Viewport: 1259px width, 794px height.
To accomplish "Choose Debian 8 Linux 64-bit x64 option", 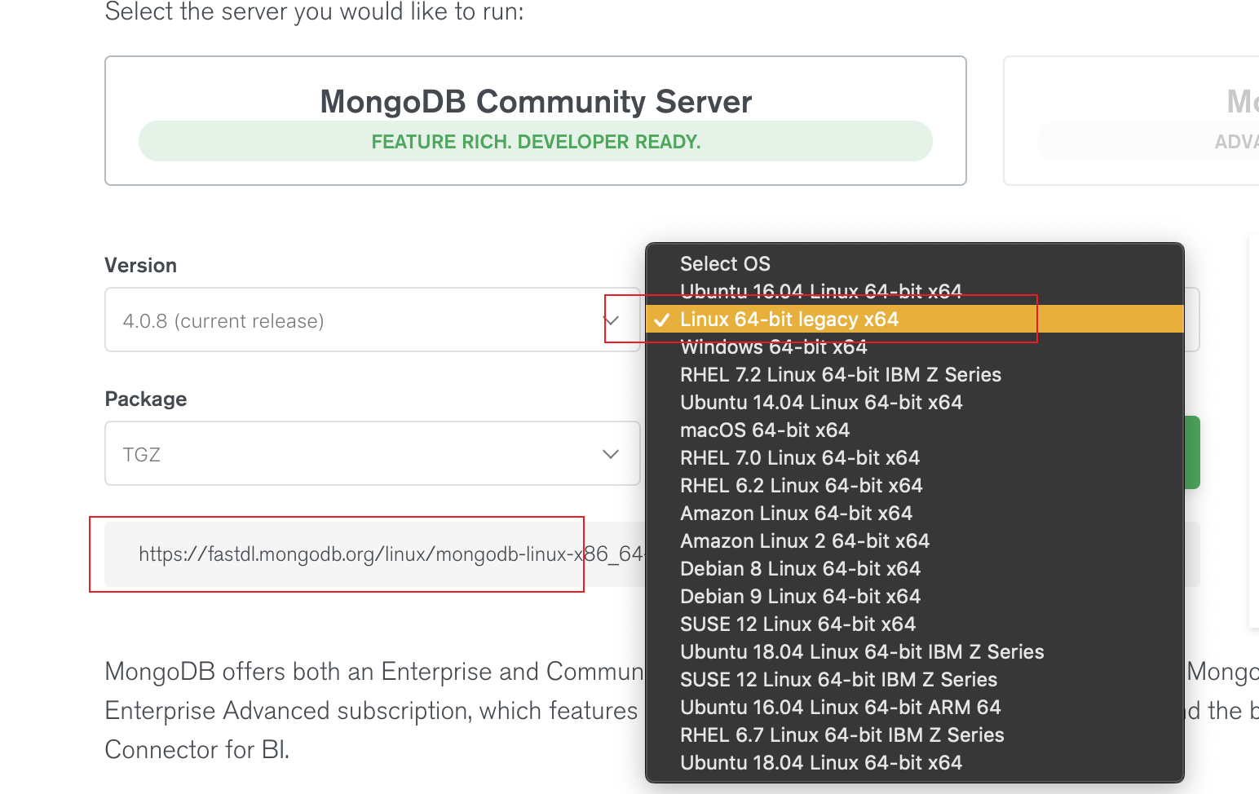I will tap(914, 568).
